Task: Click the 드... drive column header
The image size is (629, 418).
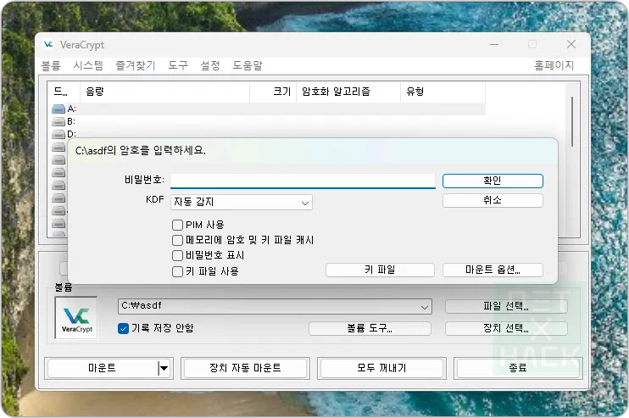Action: point(64,92)
